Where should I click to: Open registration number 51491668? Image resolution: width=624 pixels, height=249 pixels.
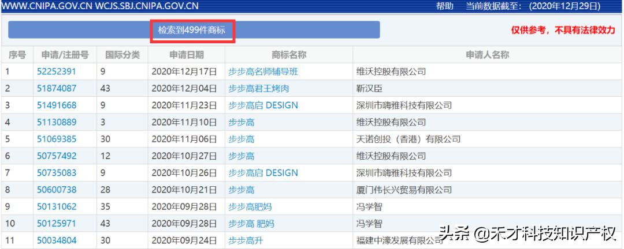pyautogui.click(x=56, y=105)
